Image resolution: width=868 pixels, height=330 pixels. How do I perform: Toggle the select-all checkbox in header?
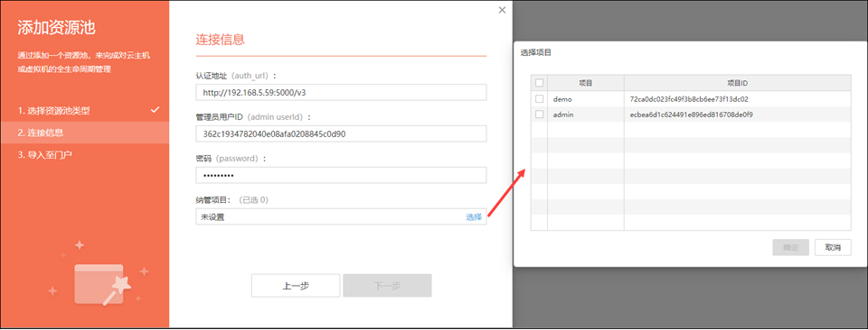point(539,83)
